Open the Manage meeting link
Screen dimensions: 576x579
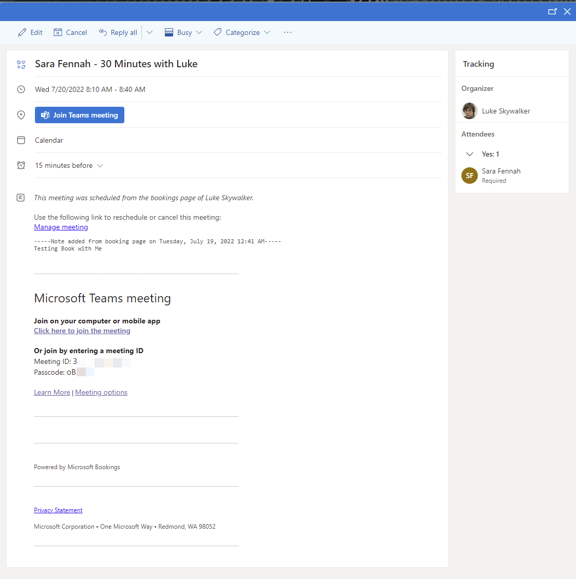coord(61,227)
